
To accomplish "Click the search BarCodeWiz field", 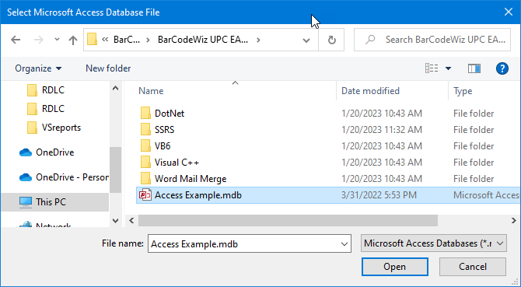I will [x=432, y=40].
